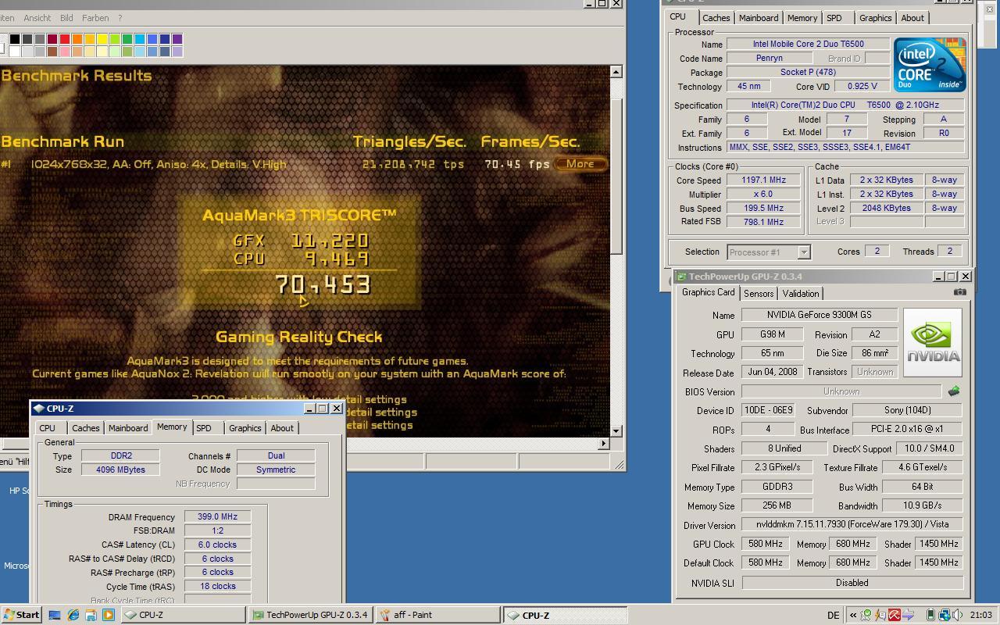Screen dimensions: 1000x625
Task: Click the memory Size 4096 MBytes value
Action: click(121, 470)
